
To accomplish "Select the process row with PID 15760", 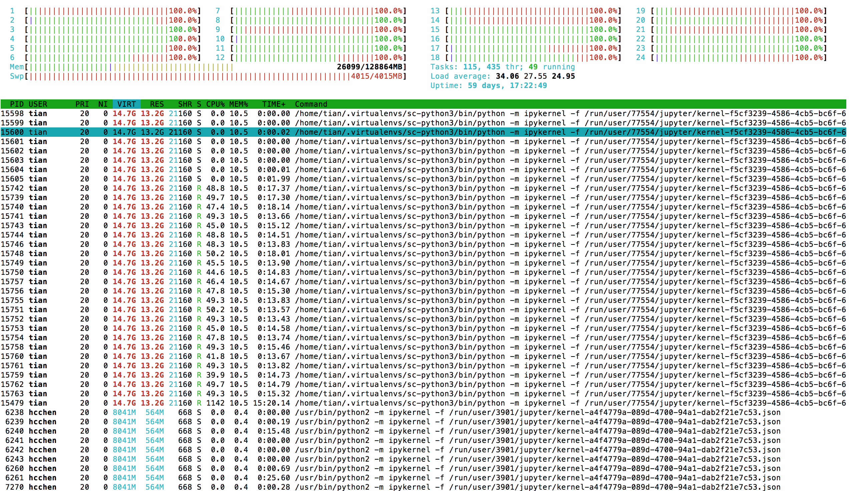I will (x=423, y=357).
